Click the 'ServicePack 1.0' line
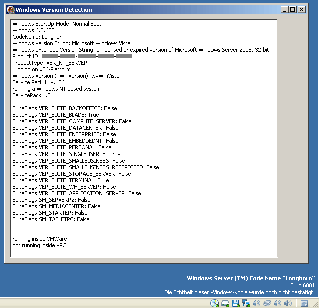 (31, 95)
